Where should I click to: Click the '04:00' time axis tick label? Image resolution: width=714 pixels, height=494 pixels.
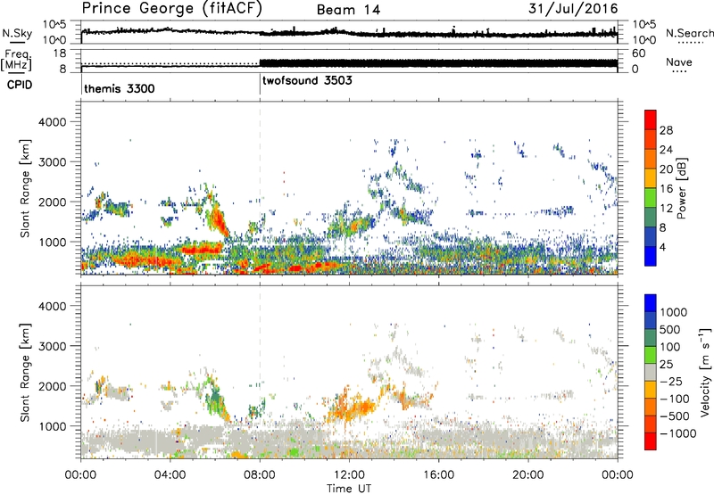170,475
